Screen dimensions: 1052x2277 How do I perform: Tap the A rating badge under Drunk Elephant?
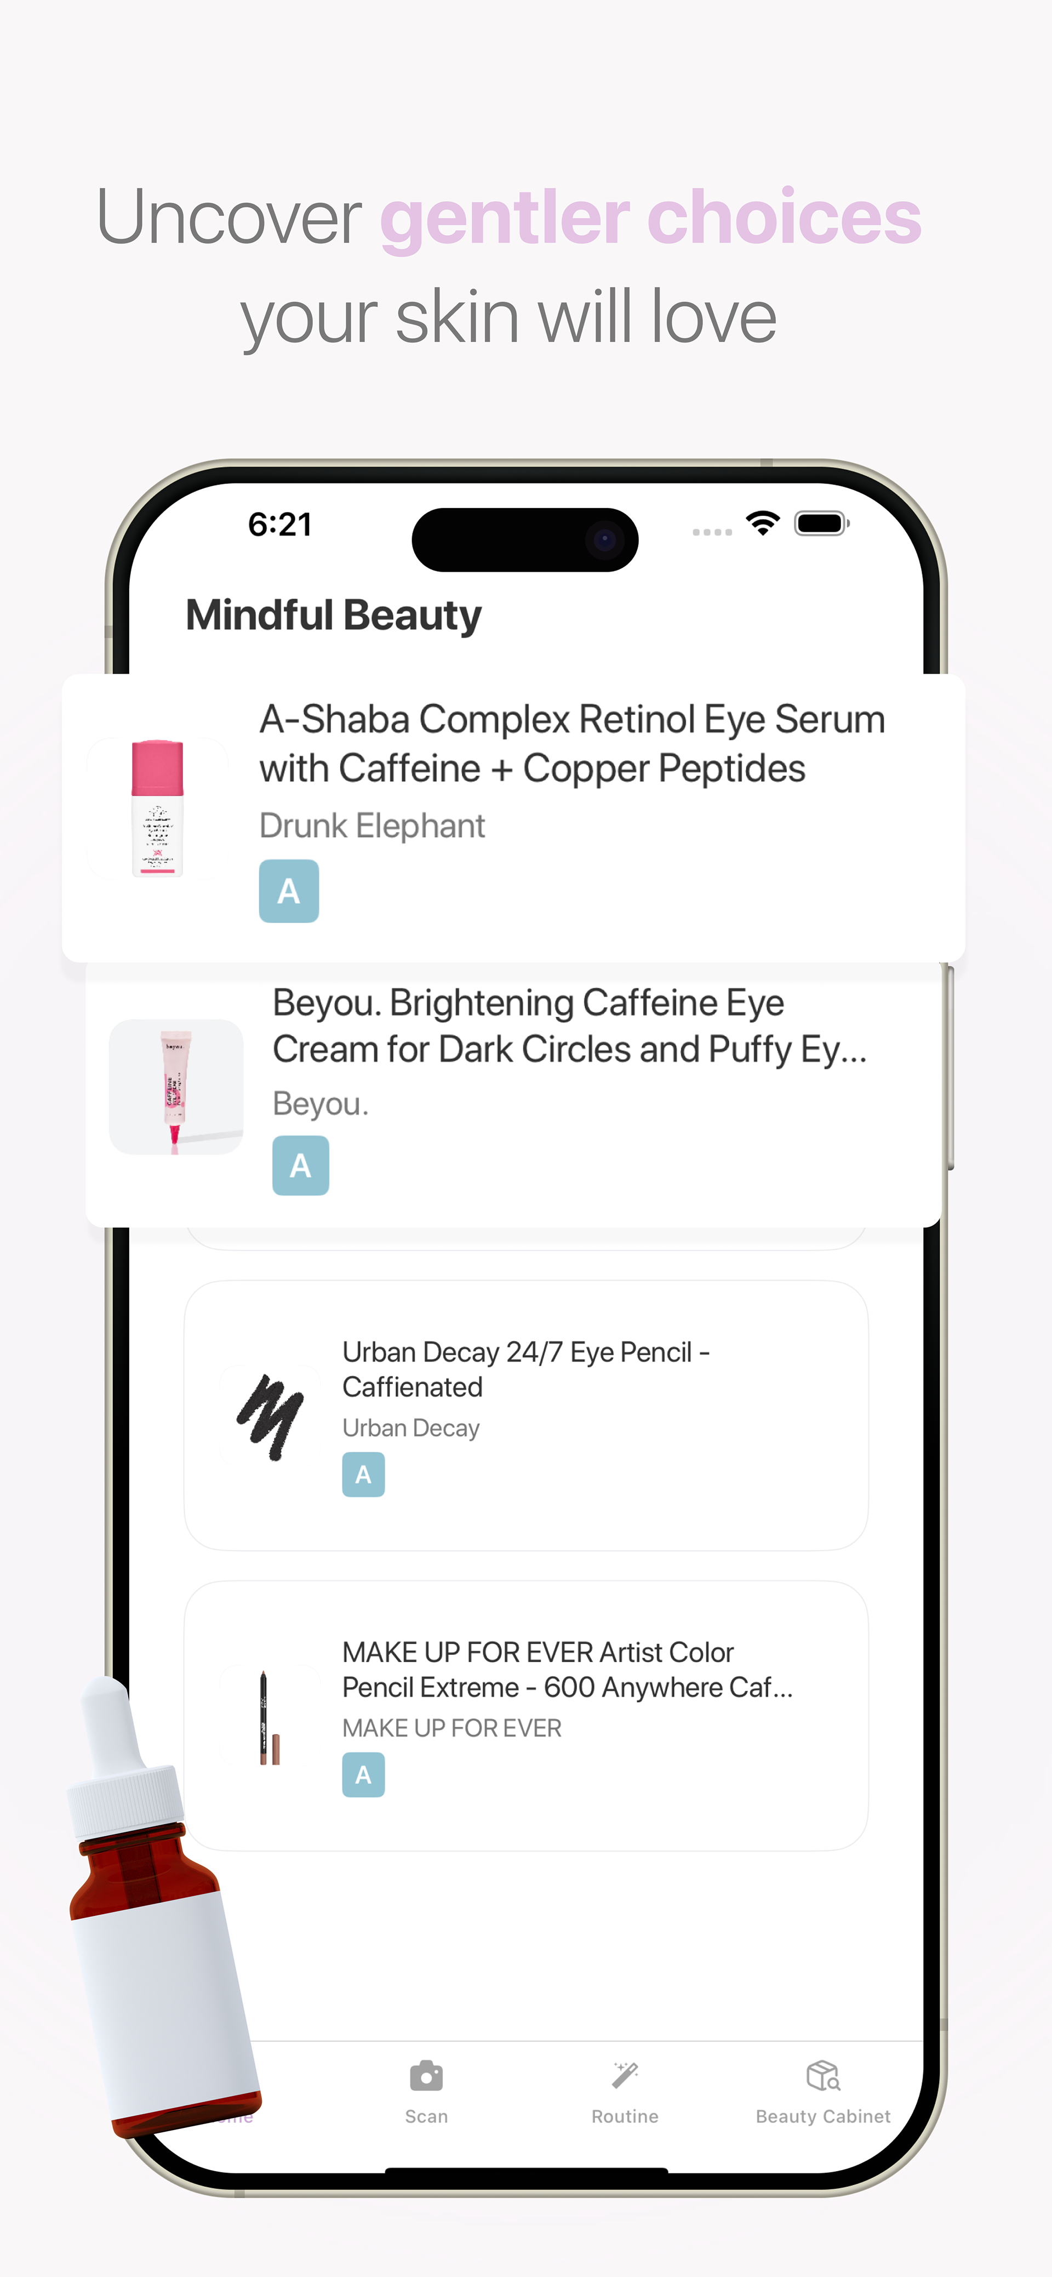tap(289, 891)
